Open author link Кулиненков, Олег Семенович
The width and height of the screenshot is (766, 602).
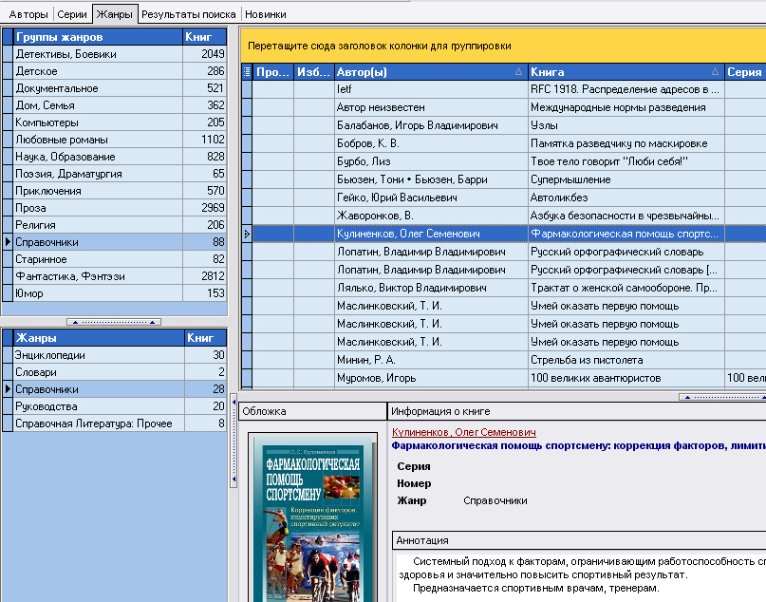[x=463, y=432]
